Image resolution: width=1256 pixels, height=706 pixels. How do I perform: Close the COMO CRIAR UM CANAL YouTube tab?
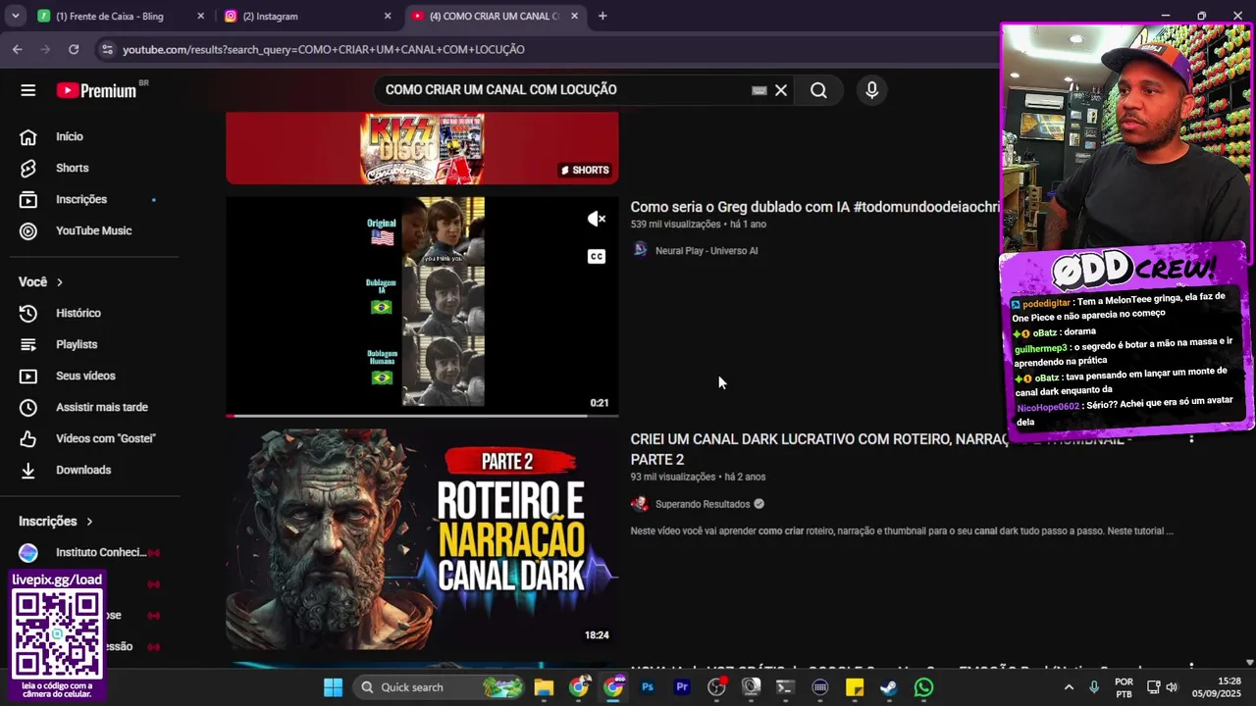574,16
